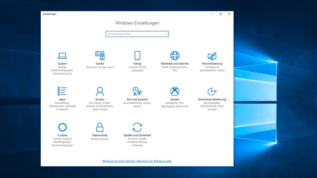The width and height of the screenshot is (317, 178).
Task: Click 'Bluetooth, Drucker, Maus' description
Action: (x=100, y=67)
